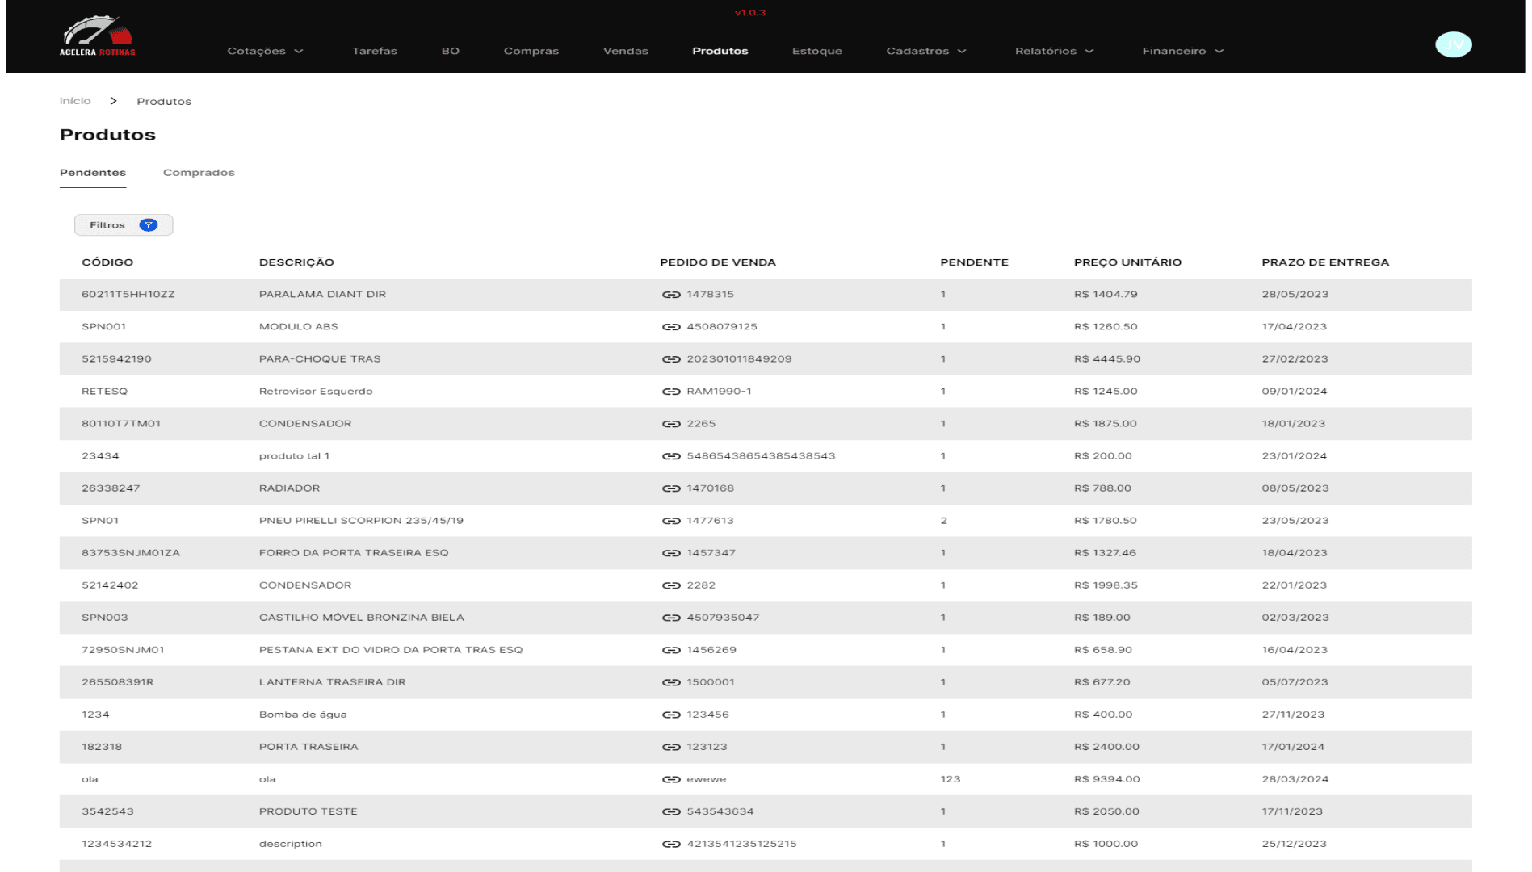Click the blue filter funnel icon
The image size is (1532, 872).
coord(149,225)
